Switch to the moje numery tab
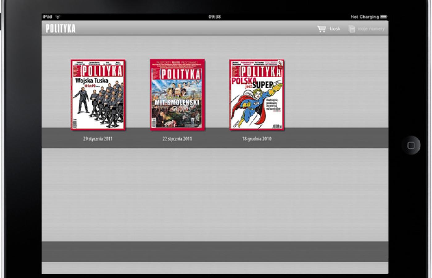Image resolution: width=432 pixels, height=278 pixels. tap(371, 29)
